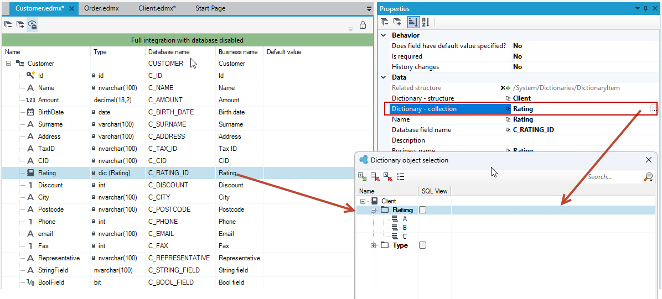Screen dimensions: 662x299
Task: Click the Search field in the dictionary dialog
Action: [613, 177]
